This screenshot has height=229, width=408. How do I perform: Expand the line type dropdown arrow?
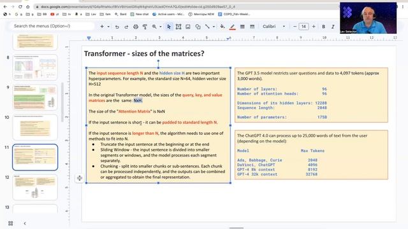coord(214,27)
